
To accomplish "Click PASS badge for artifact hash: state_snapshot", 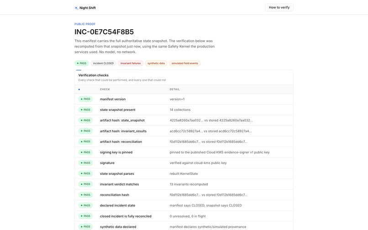I will pyautogui.click(x=85, y=120).
